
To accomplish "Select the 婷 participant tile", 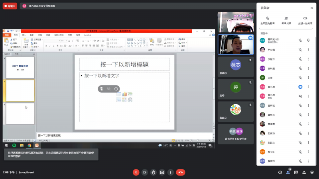I will [x=236, y=89].
